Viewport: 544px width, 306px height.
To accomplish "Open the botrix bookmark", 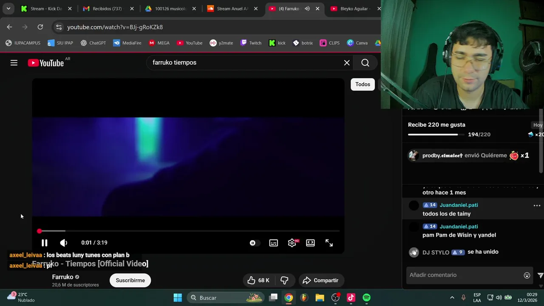I will click(303, 43).
